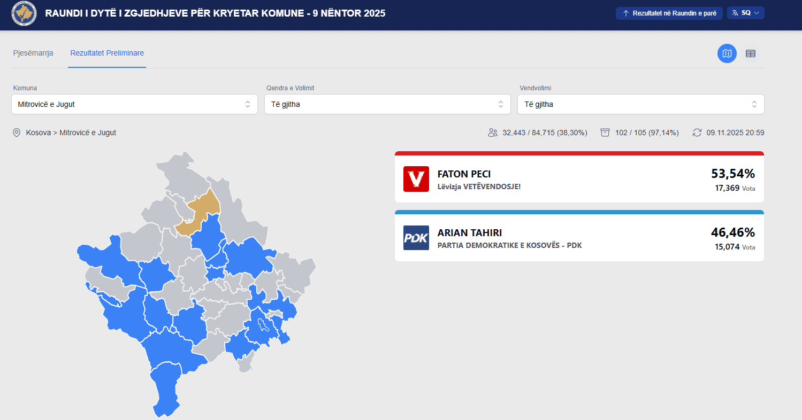Open the Komuna dropdown
802x420 pixels.
(134, 104)
